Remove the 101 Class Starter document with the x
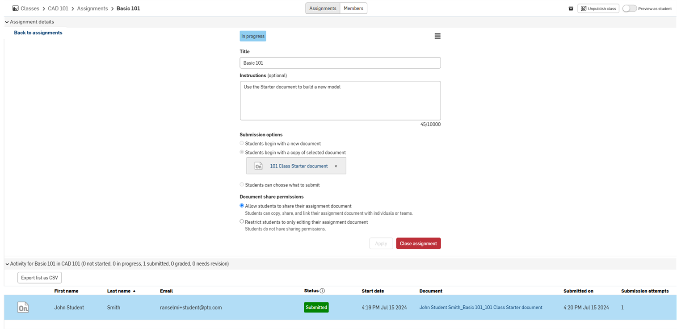Image resolution: width=681 pixels, height=329 pixels. (x=336, y=166)
